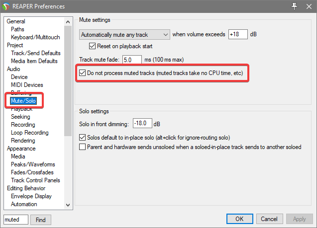Uncheck 'Do not process muted tracks'

[x=82, y=73]
